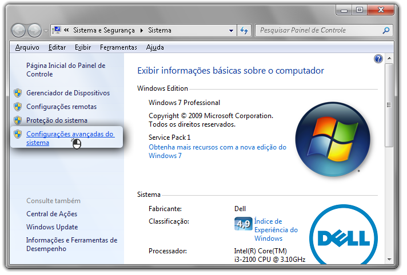
Task: Go to 'Página Inicial do Painel de Controle'
Action: click(66, 70)
